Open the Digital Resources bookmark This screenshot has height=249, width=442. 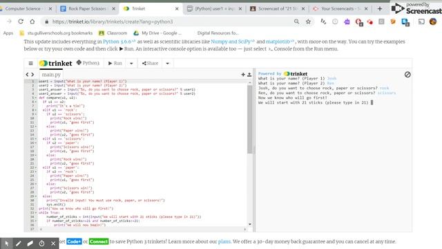coord(218,33)
